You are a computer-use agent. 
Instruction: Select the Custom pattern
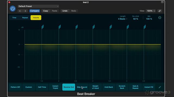29,87
